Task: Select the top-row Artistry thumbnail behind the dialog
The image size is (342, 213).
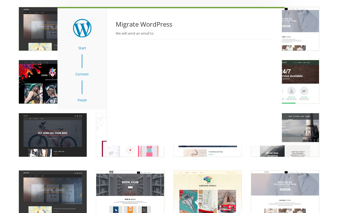Action: coord(38,29)
